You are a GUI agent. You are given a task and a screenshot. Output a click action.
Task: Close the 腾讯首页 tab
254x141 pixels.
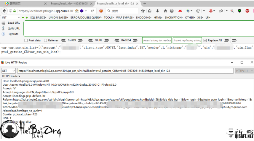(x=45, y=4)
